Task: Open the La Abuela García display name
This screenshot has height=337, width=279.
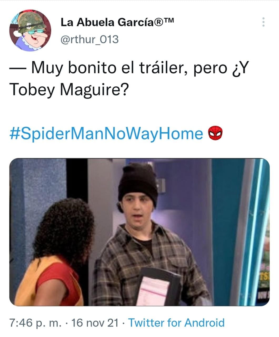Action: click(x=117, y=22)
